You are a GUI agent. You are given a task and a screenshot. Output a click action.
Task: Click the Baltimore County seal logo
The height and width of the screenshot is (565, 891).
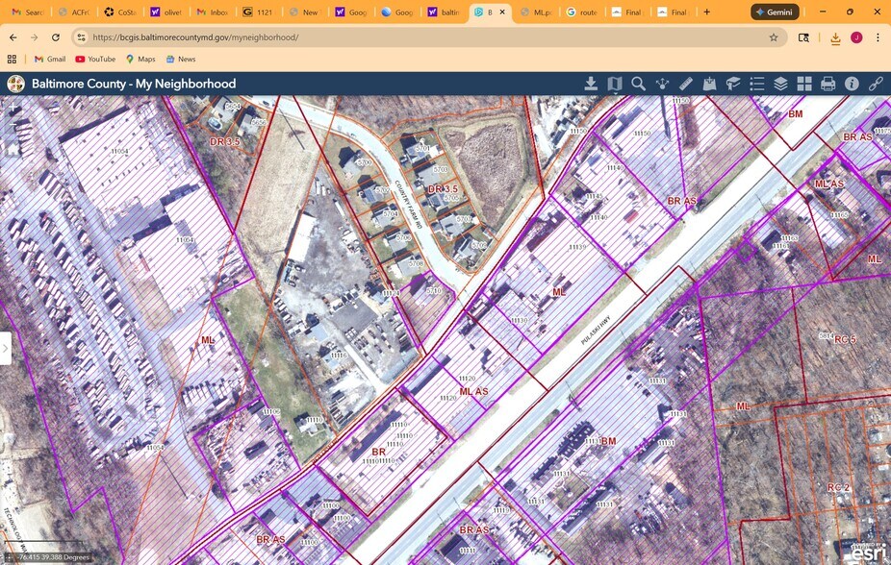[x=16, y=84]
